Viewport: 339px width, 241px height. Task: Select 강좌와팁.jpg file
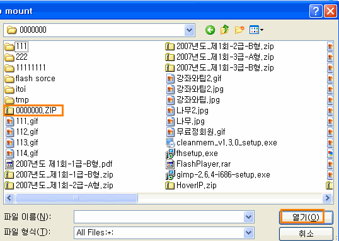coord(193,100)
